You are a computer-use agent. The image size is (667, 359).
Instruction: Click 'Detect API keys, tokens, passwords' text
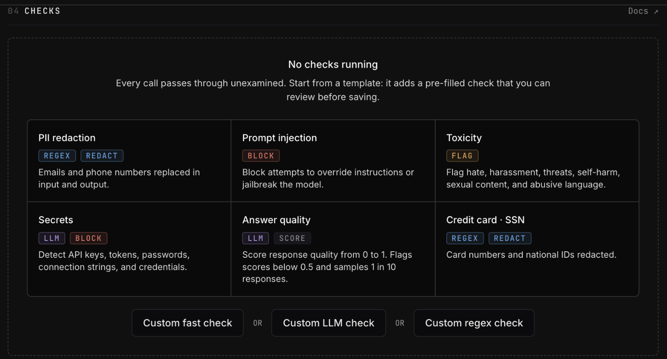pyautogui.click(x=114, y=261)
